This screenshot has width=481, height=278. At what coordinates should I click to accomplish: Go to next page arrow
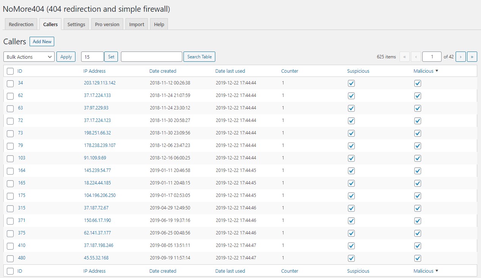pyautogui.click(x=461, y=57)
